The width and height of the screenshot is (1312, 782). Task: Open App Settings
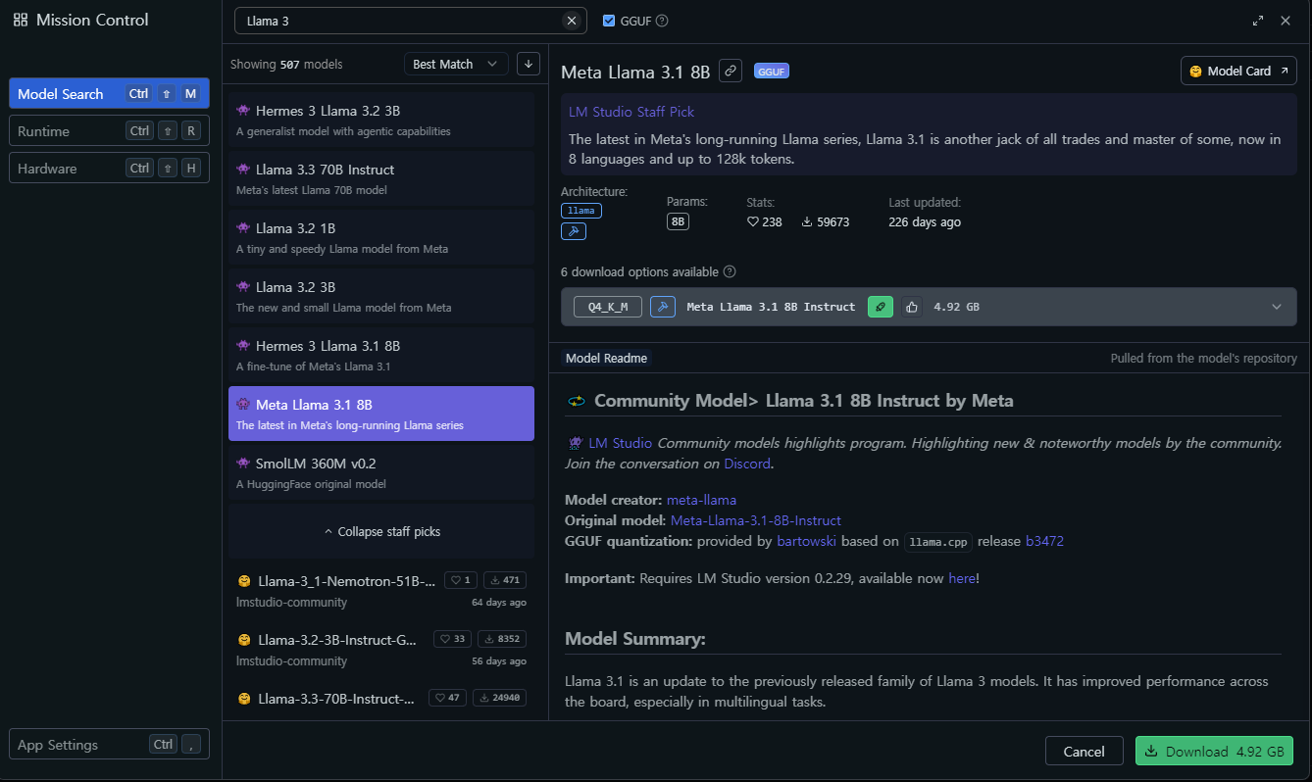click(109, 745)
